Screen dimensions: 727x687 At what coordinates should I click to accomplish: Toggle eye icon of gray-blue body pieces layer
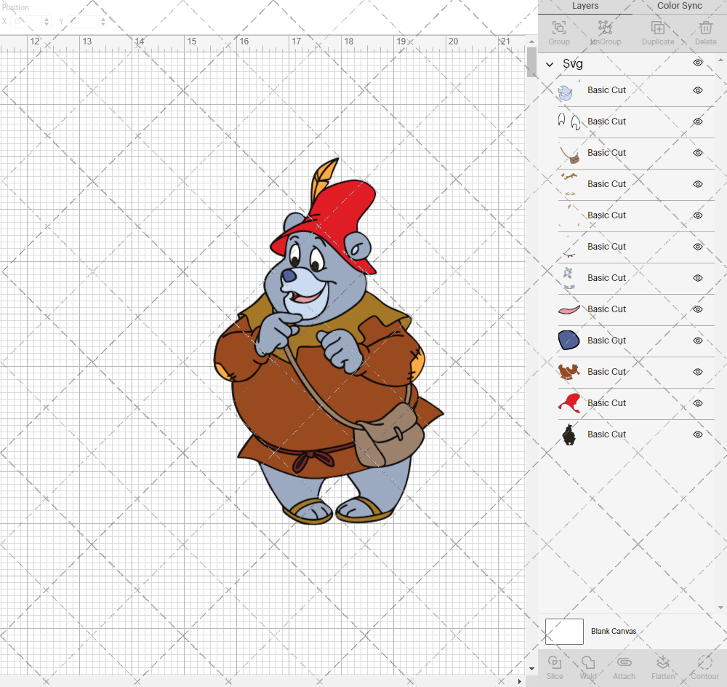point(698,278)
